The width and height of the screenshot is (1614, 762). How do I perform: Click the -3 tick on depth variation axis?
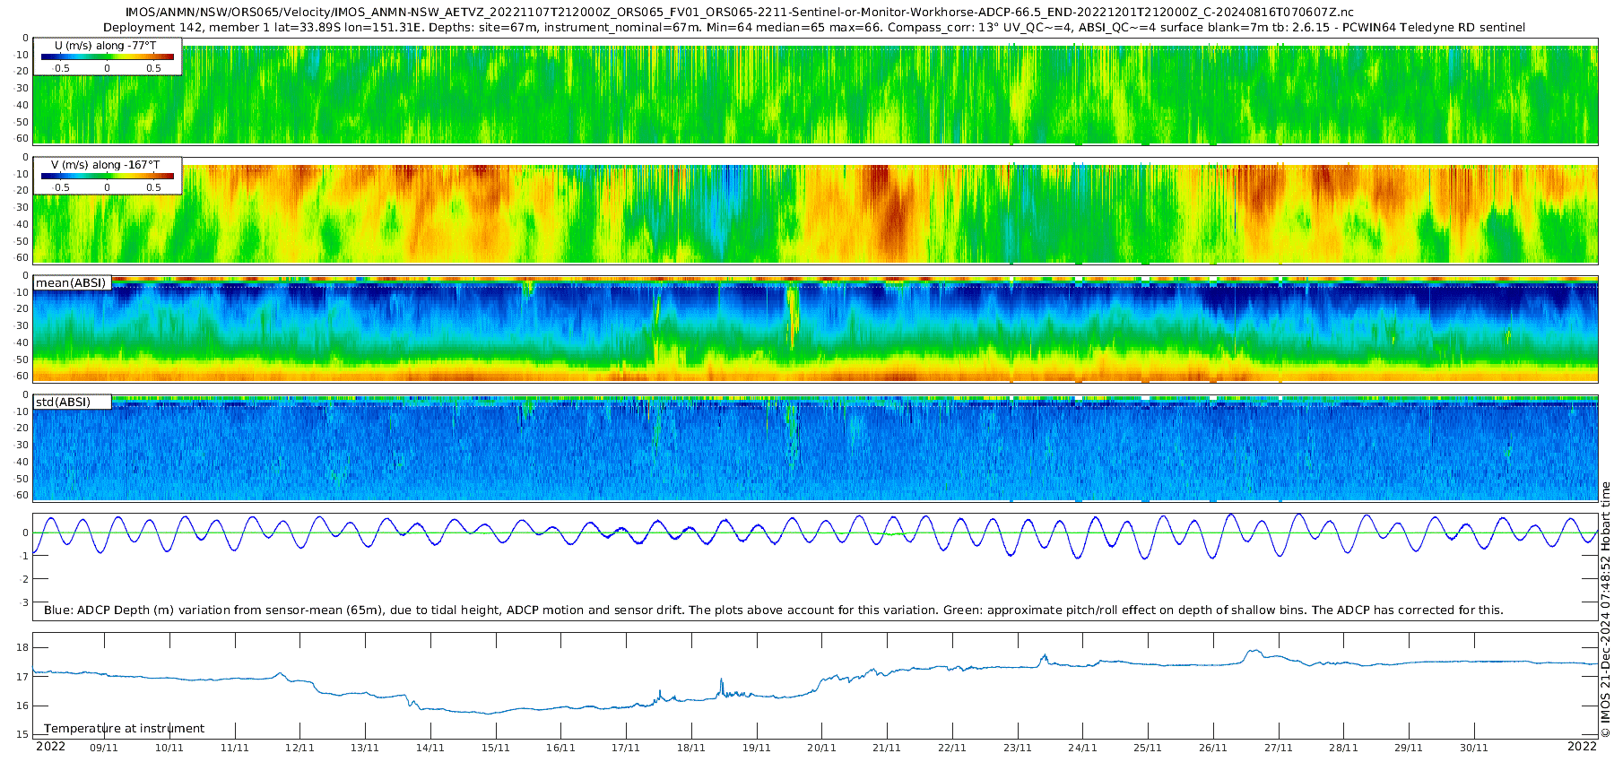tap(23, 602)
